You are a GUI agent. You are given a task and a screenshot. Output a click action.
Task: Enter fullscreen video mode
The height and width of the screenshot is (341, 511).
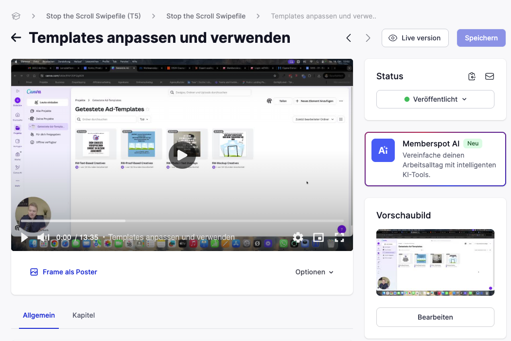[339, 237]
